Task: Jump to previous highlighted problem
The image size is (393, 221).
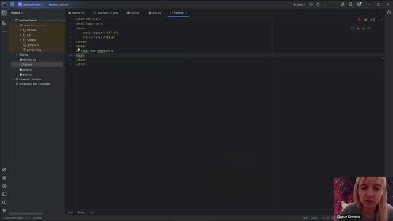Action: pos(378,20)
